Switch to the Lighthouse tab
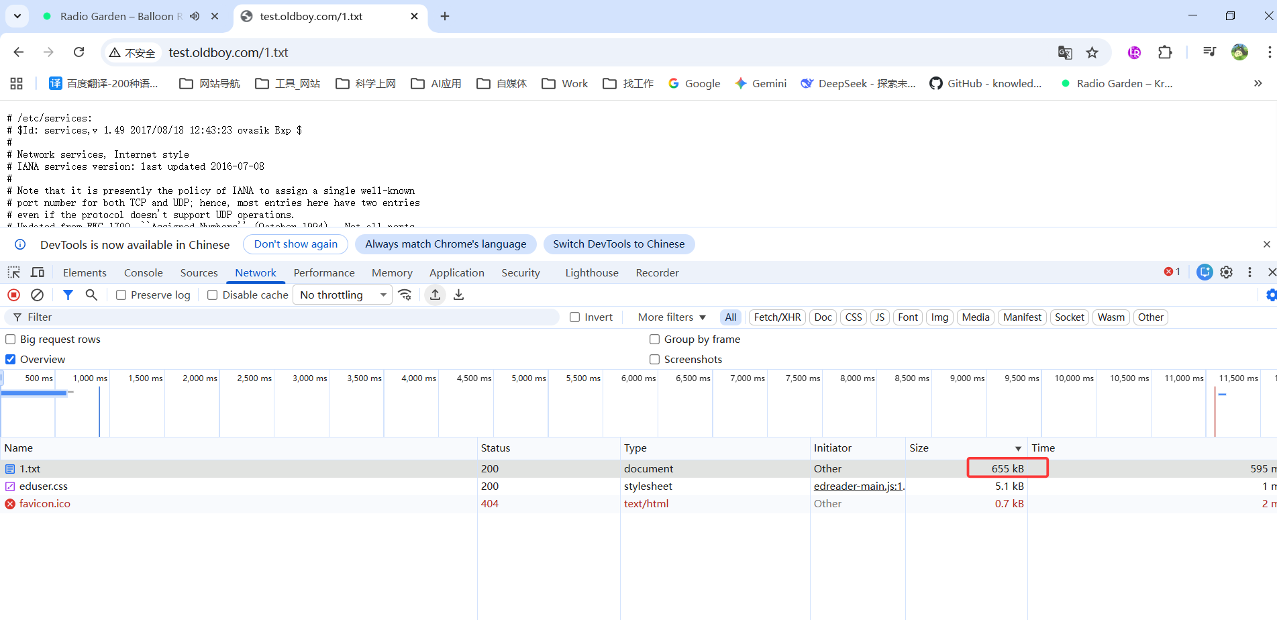1277x620 pixels. point(592,272)
